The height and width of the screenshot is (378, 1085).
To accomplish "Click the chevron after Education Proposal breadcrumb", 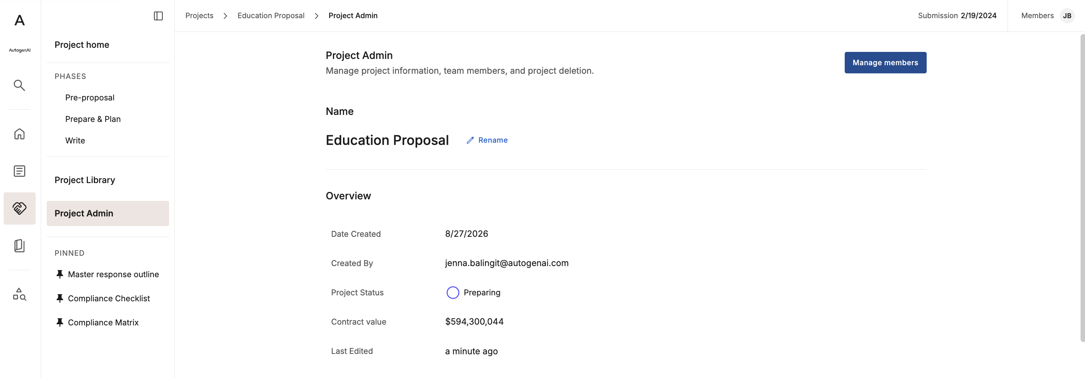I will click(x=316, y=16).
